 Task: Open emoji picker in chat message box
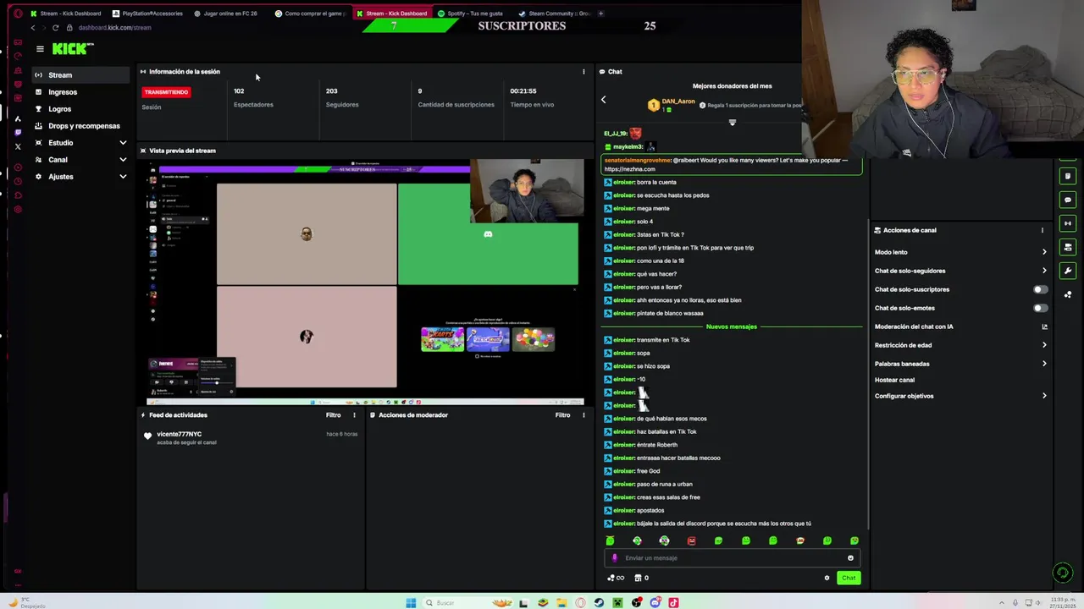click(x=850, y=558)
